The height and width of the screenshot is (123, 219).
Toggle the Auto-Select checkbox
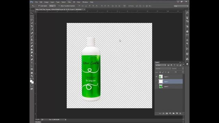(39, 6)
